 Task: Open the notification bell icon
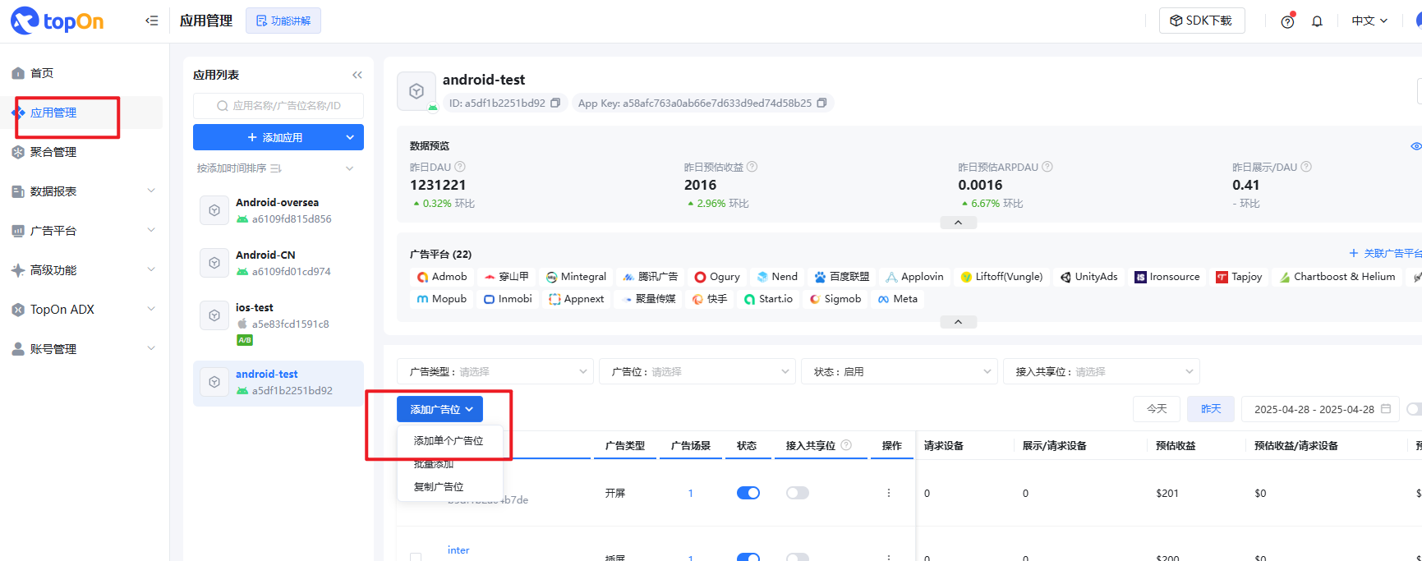coord(1317,21)
